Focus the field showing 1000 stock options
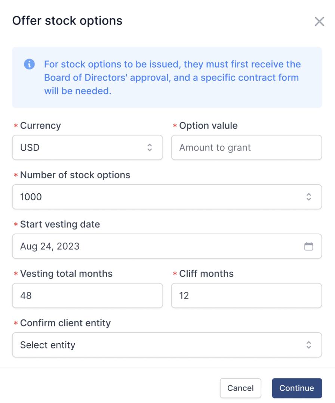Screen dimensions: 335x403 (167, 197)
